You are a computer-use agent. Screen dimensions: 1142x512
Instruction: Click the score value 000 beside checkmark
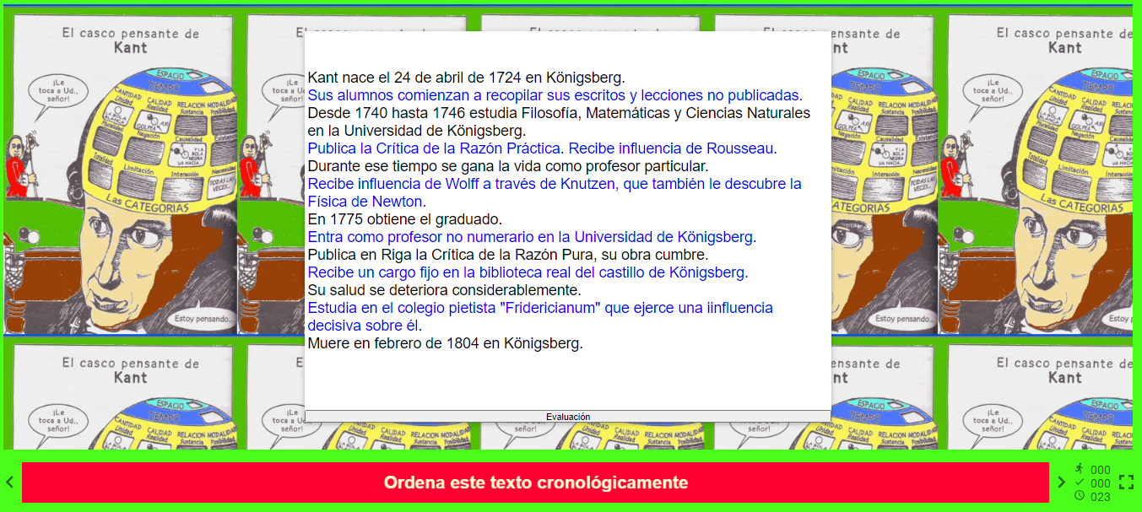pos(1101,483)
